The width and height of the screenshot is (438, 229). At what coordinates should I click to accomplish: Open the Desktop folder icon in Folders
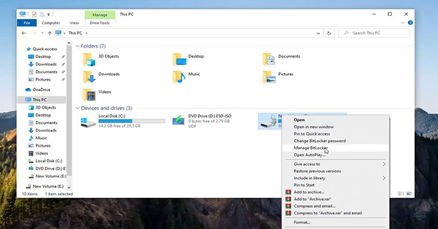(x=179, y=59)
